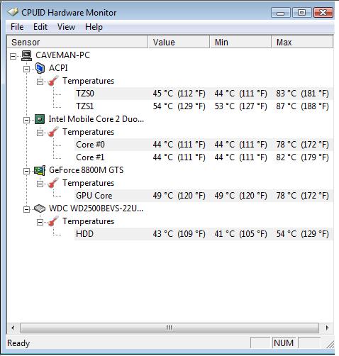
Task: Click the thermometer icon under ACPI
Action: pos(53,81)
